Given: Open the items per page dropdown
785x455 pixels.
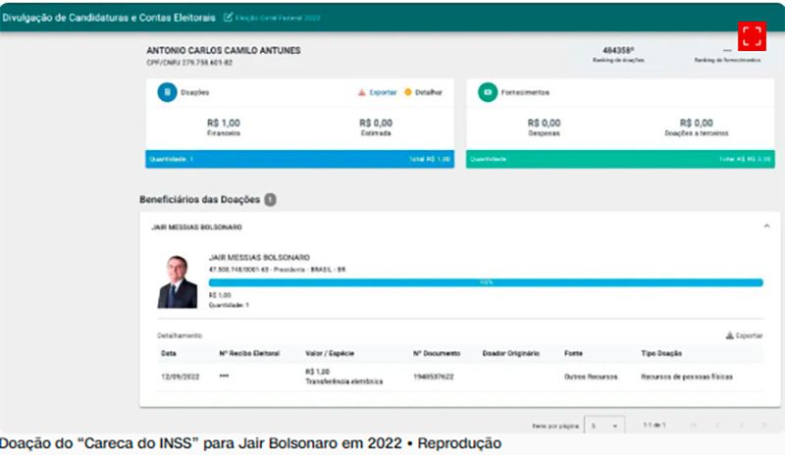Looking at the screenshot, I should 603,425.
